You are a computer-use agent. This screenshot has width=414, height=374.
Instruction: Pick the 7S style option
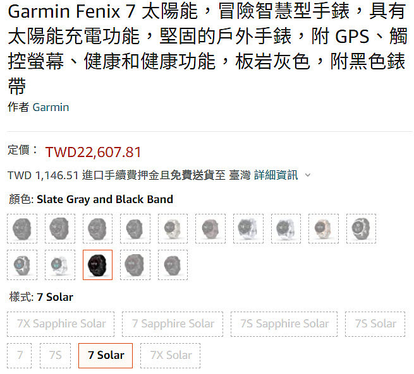coord(55,356)
